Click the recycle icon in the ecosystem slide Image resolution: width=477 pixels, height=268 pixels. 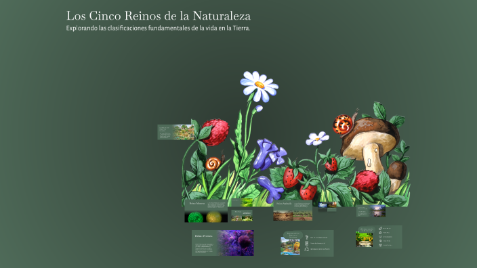pos(307,249)
